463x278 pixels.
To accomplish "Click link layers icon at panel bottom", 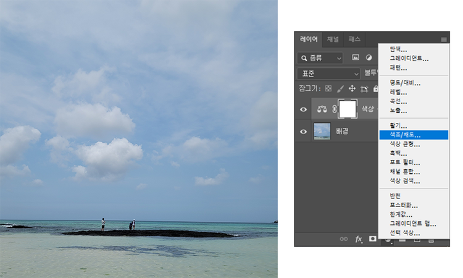I will (x=344, y=238).
